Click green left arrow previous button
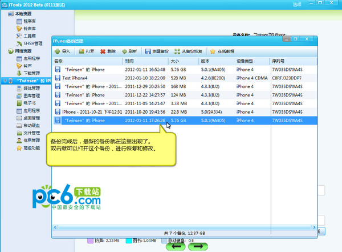 (176, 246)
